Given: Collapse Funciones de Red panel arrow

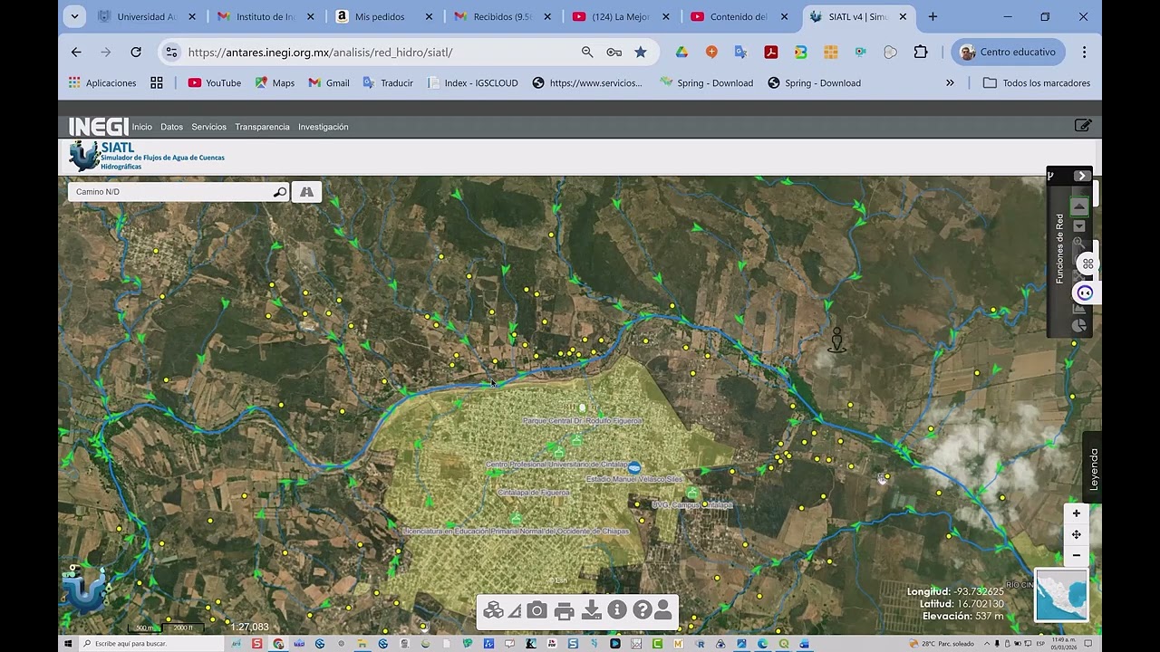Looking at the screenshot, I should pos(1081,176).
